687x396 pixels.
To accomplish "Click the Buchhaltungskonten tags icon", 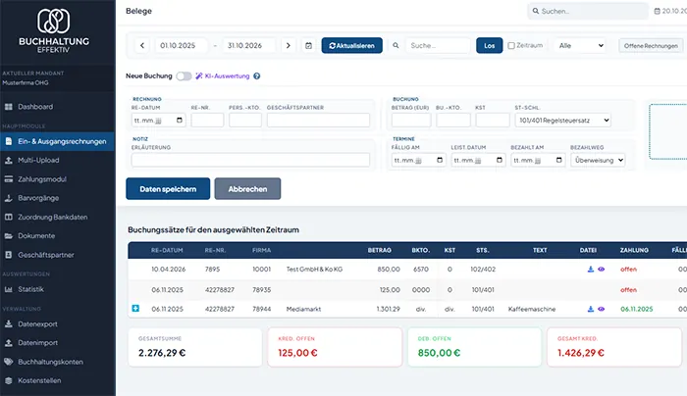I will click(8, 362).
